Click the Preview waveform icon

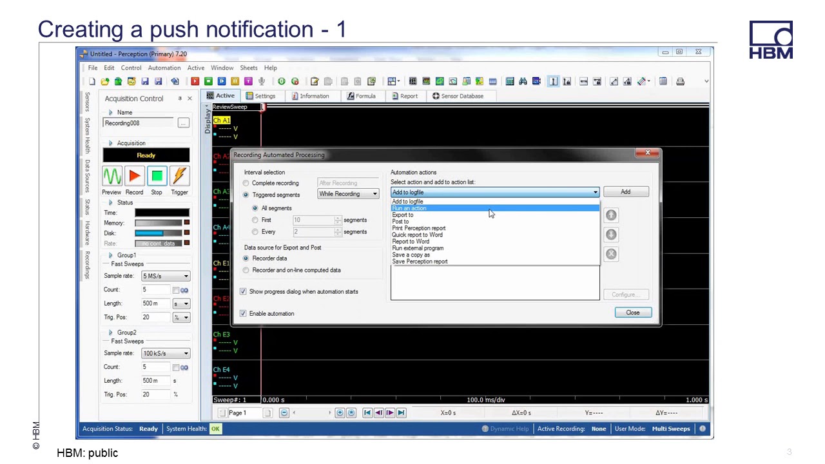112,176
